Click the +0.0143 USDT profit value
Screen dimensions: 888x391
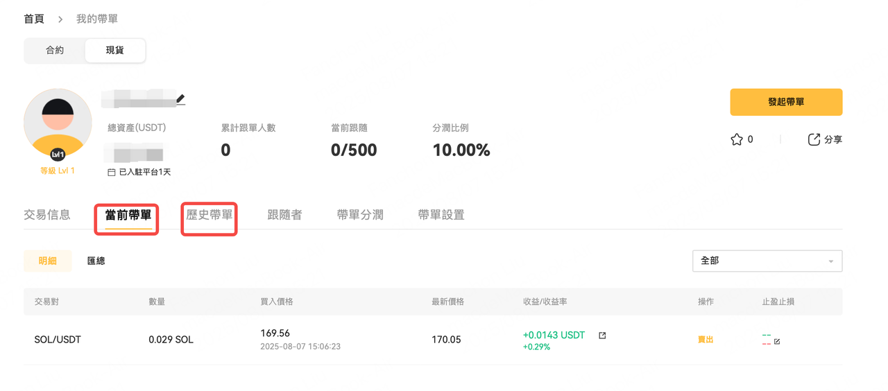pyautogui.click(x=554, y=335)
